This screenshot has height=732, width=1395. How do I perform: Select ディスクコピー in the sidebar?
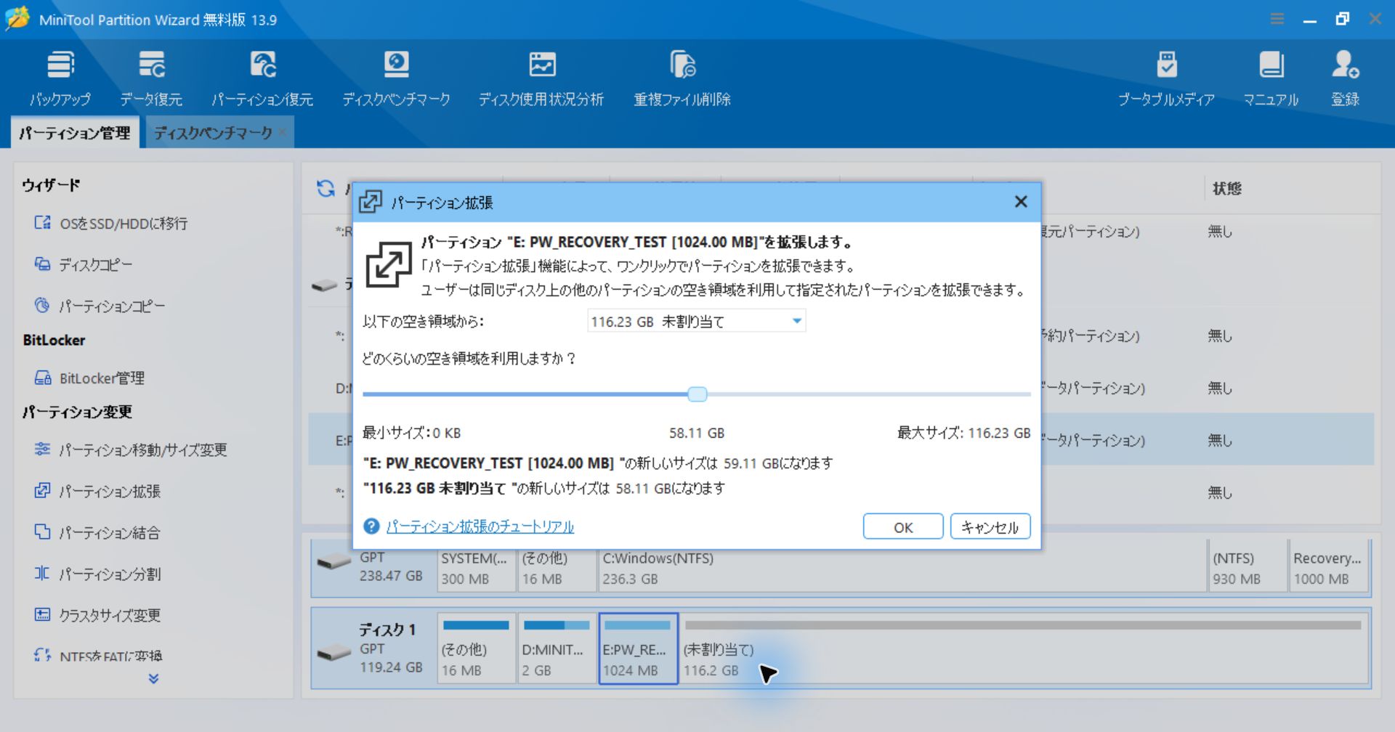coord(84,265)
